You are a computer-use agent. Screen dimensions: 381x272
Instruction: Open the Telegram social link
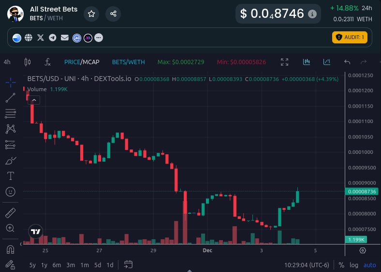click(53, 38)
